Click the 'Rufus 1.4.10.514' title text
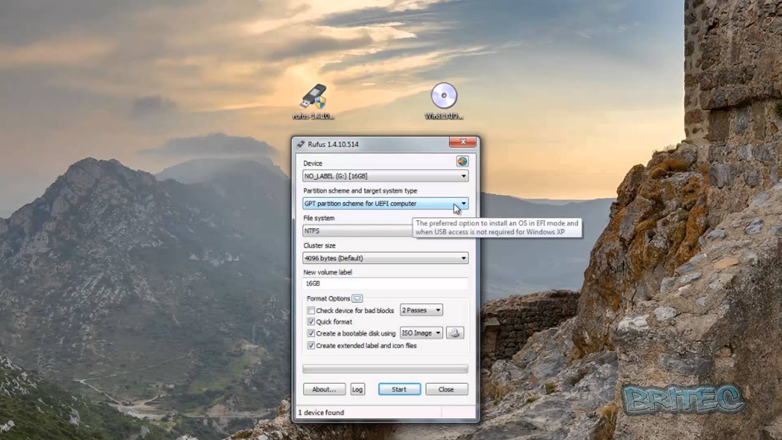 tap(333, 144)
